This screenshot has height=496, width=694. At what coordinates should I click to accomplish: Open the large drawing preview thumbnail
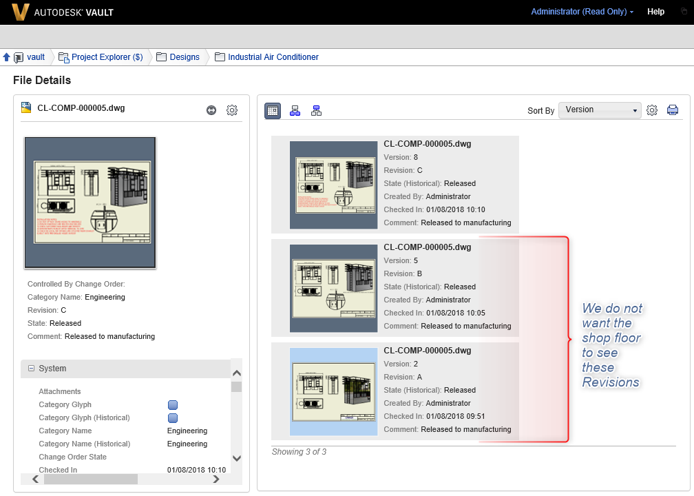(x=90, y=203)
